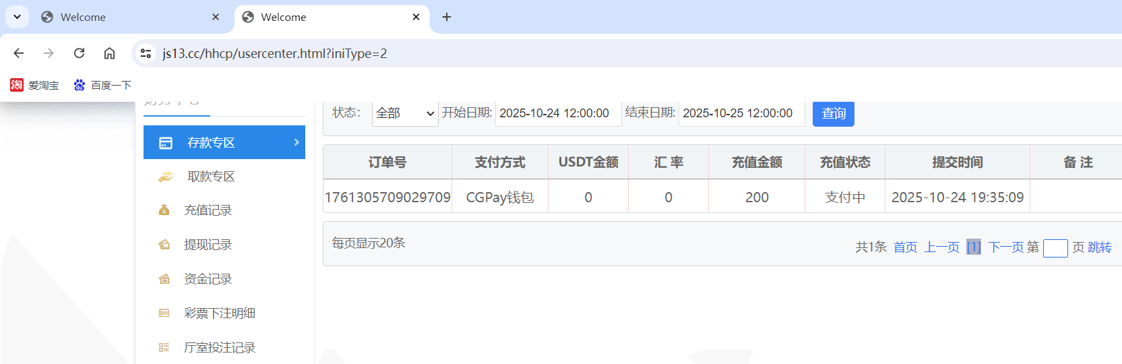Screen dimensions: 1122x364
Task: Open a new browser tab
Action: (447, 17)
